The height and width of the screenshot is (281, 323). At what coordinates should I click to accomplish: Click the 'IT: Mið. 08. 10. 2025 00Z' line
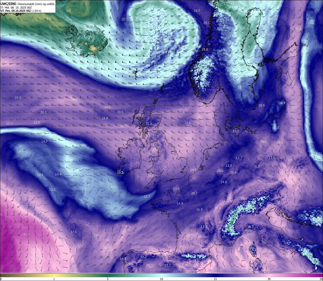(16, 8)
